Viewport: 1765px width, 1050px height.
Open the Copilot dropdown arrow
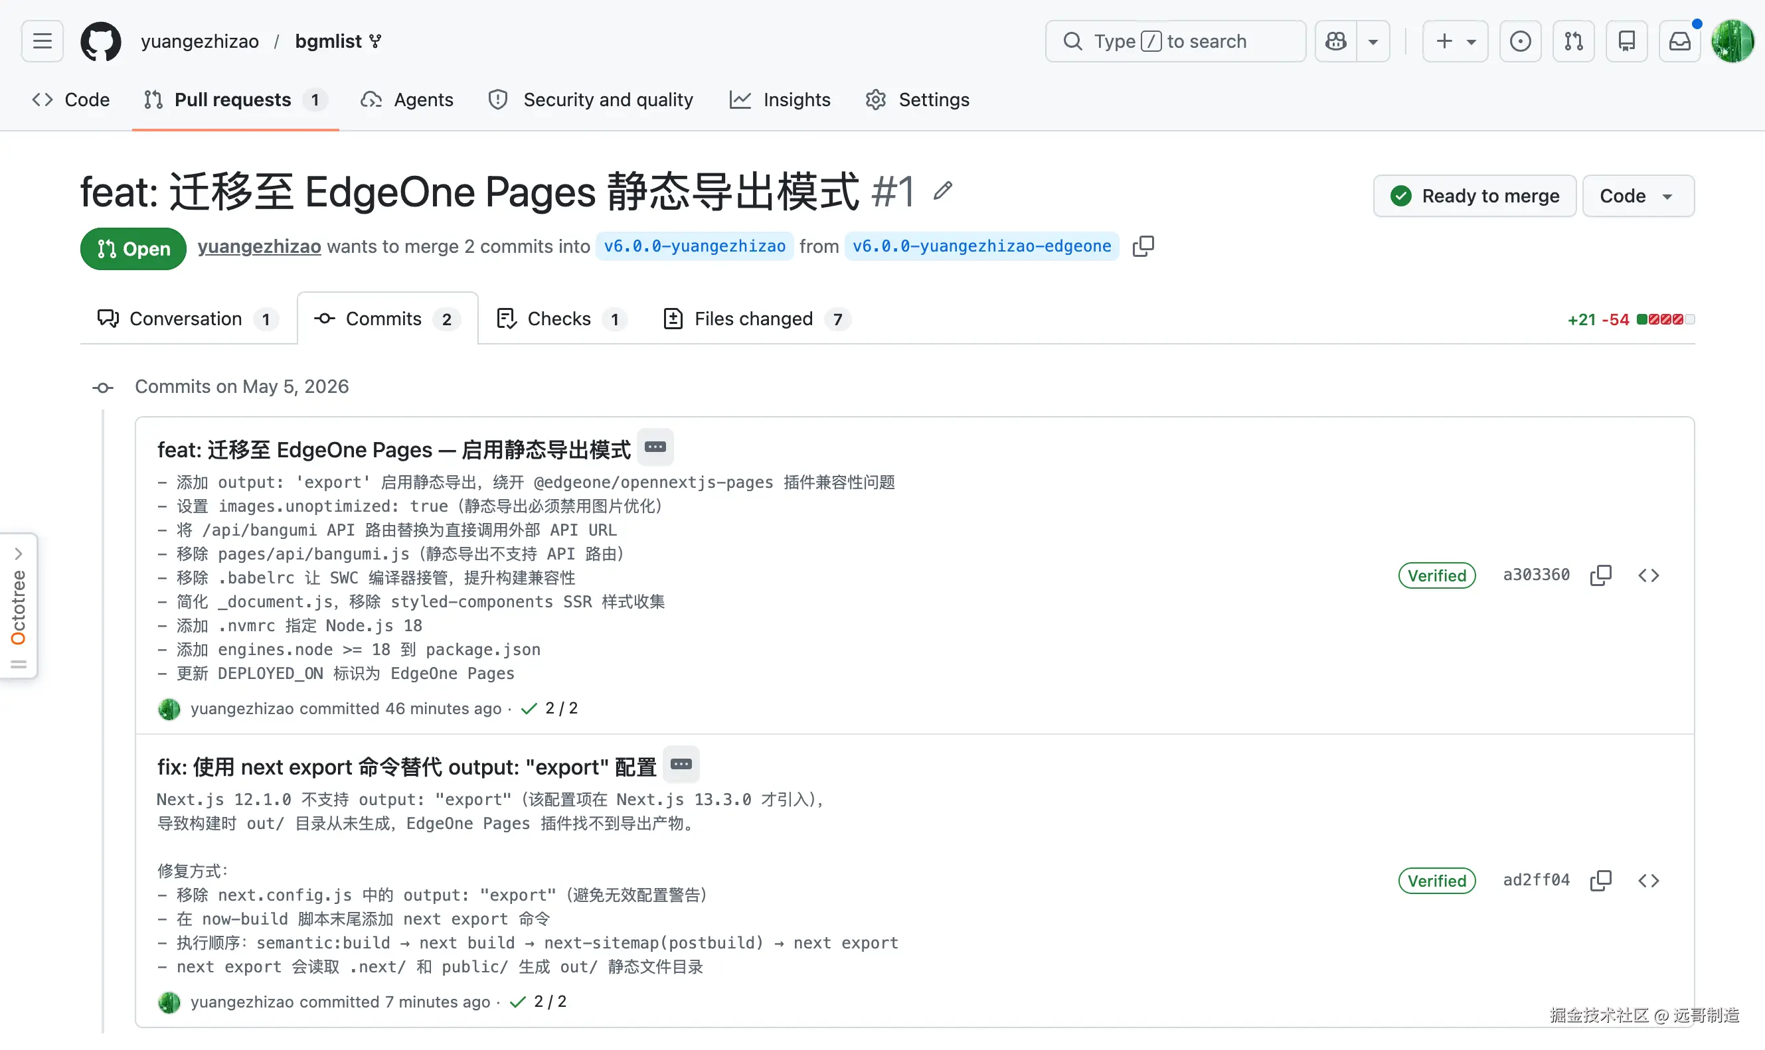(1373, 41)
